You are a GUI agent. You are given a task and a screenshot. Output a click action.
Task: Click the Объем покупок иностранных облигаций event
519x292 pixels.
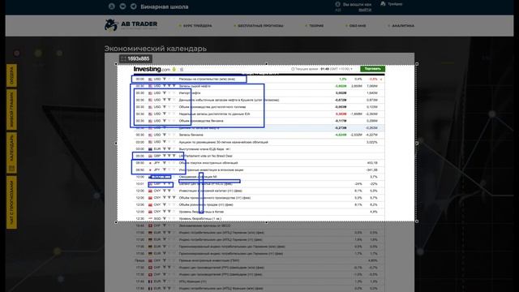click(x=208, y=163)
